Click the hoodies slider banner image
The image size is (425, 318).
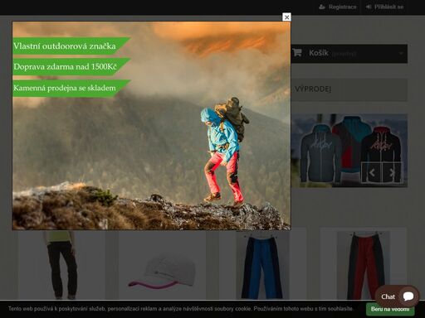click(349, 151)
